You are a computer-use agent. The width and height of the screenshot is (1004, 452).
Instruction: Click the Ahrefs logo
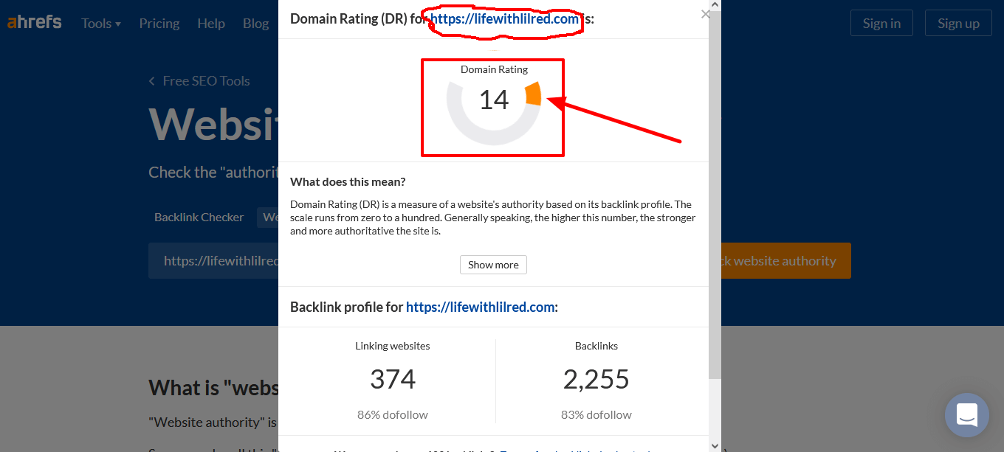click(x=35, y=22)
